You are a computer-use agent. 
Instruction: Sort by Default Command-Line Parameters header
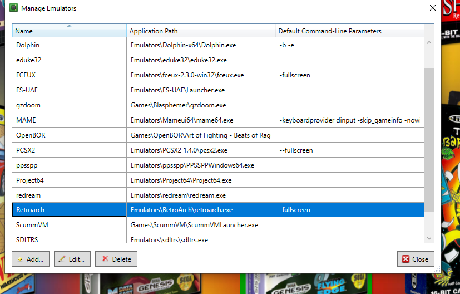[350, 31]
